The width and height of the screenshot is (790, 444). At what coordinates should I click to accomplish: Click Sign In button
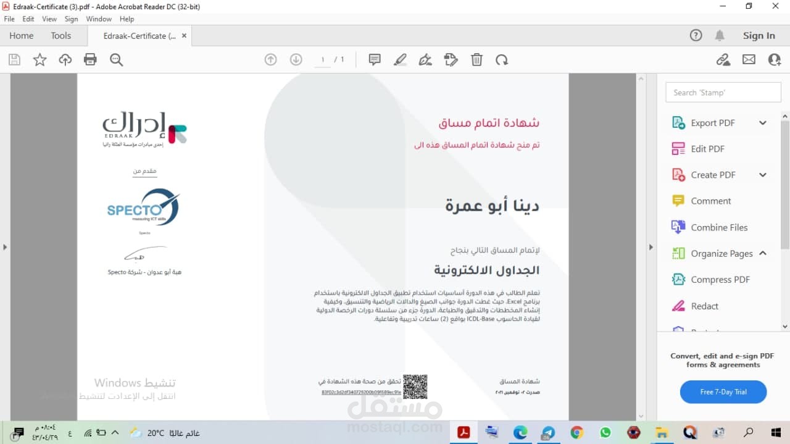click(x=759, y=36)
